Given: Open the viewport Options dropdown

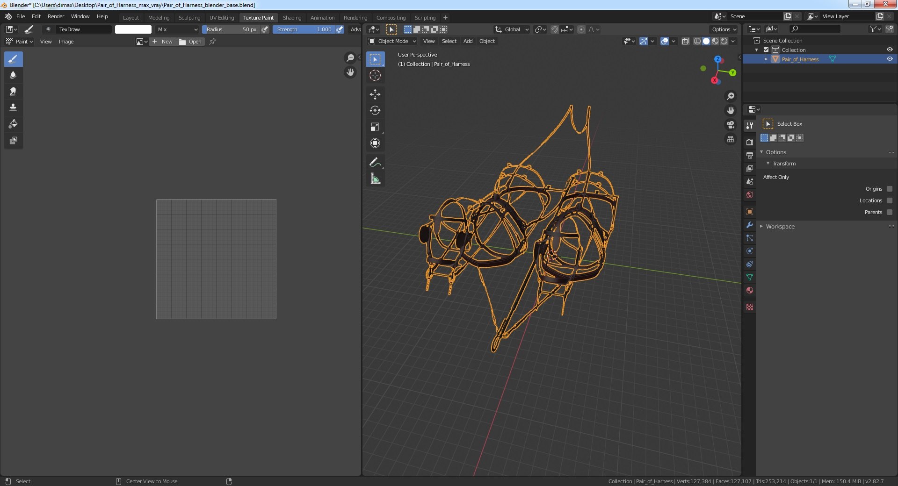Looking at the screenshot, I should point(724,29).
